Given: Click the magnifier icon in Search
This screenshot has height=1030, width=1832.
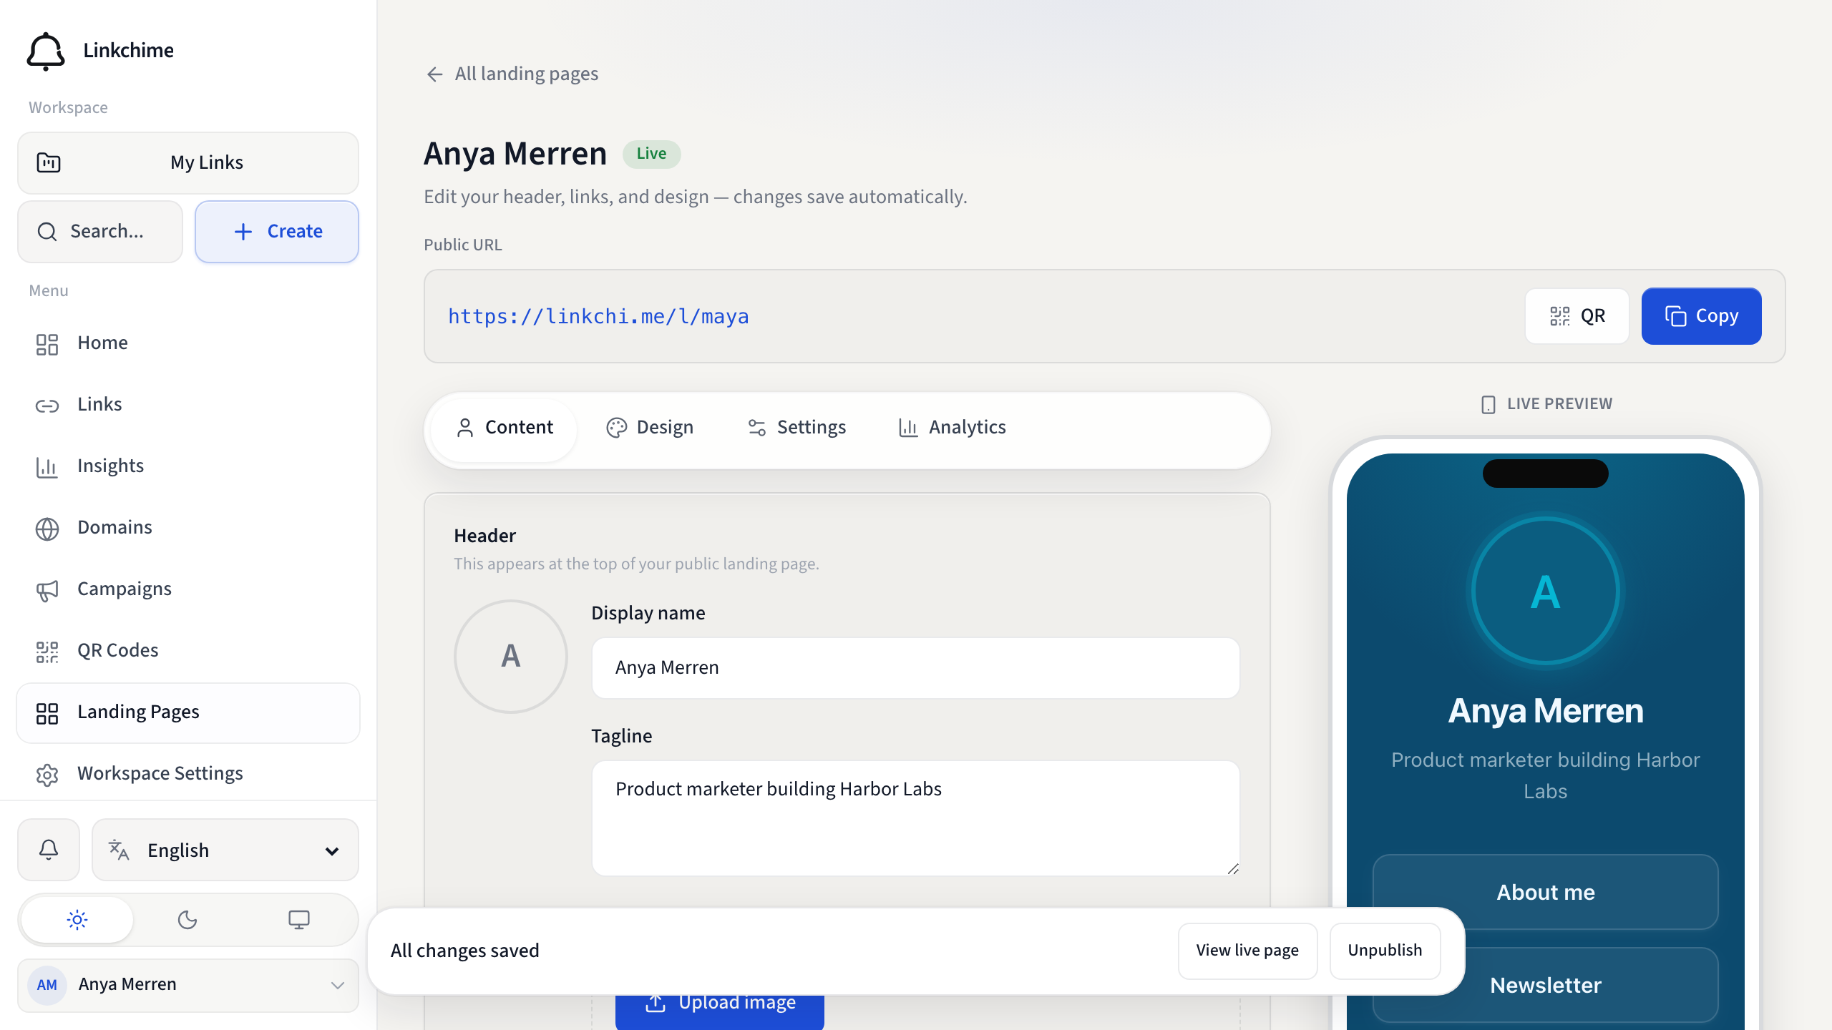Looking at the screenshot, I should 47,232.
